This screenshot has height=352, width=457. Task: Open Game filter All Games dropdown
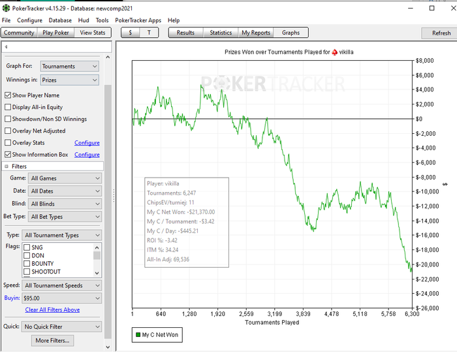click(65, 178)
